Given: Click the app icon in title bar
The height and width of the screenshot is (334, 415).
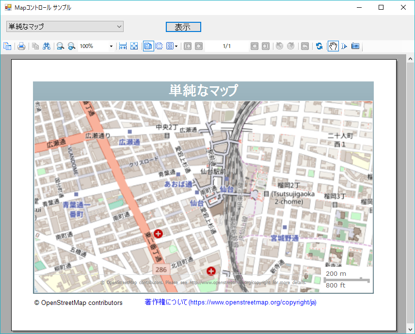Looking at the screenshot, I should tap(8, 7).
